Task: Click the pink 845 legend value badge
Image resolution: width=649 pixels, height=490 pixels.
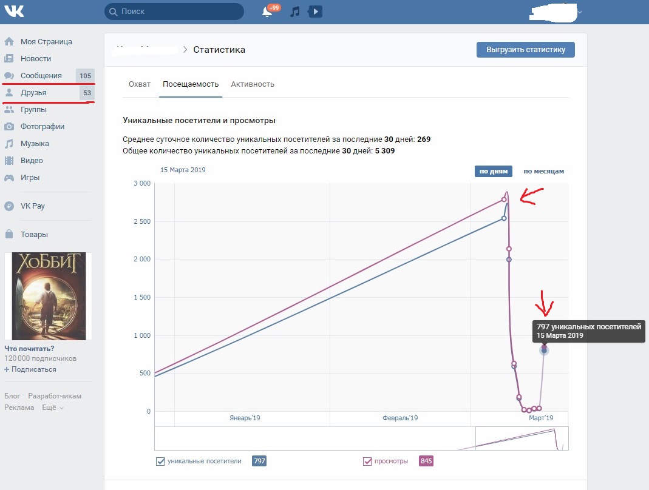Action: (x=426, y=461)
